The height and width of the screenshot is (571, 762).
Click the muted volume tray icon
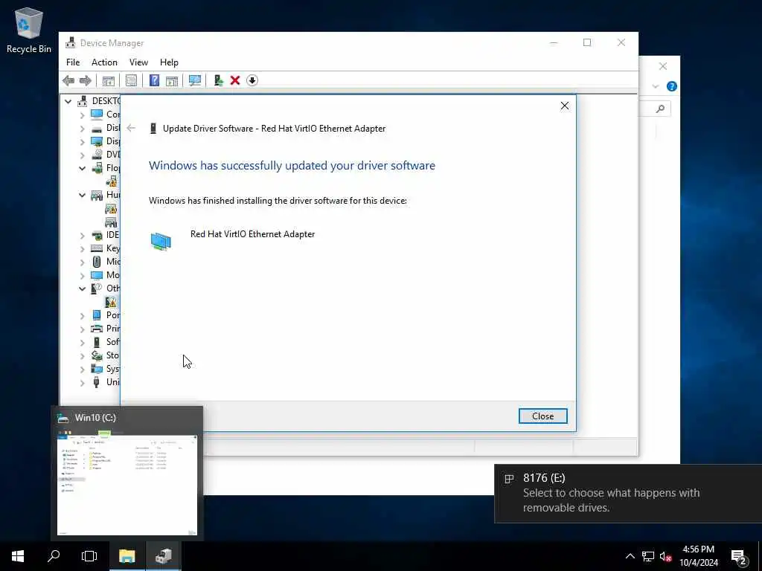click(666, 556)
